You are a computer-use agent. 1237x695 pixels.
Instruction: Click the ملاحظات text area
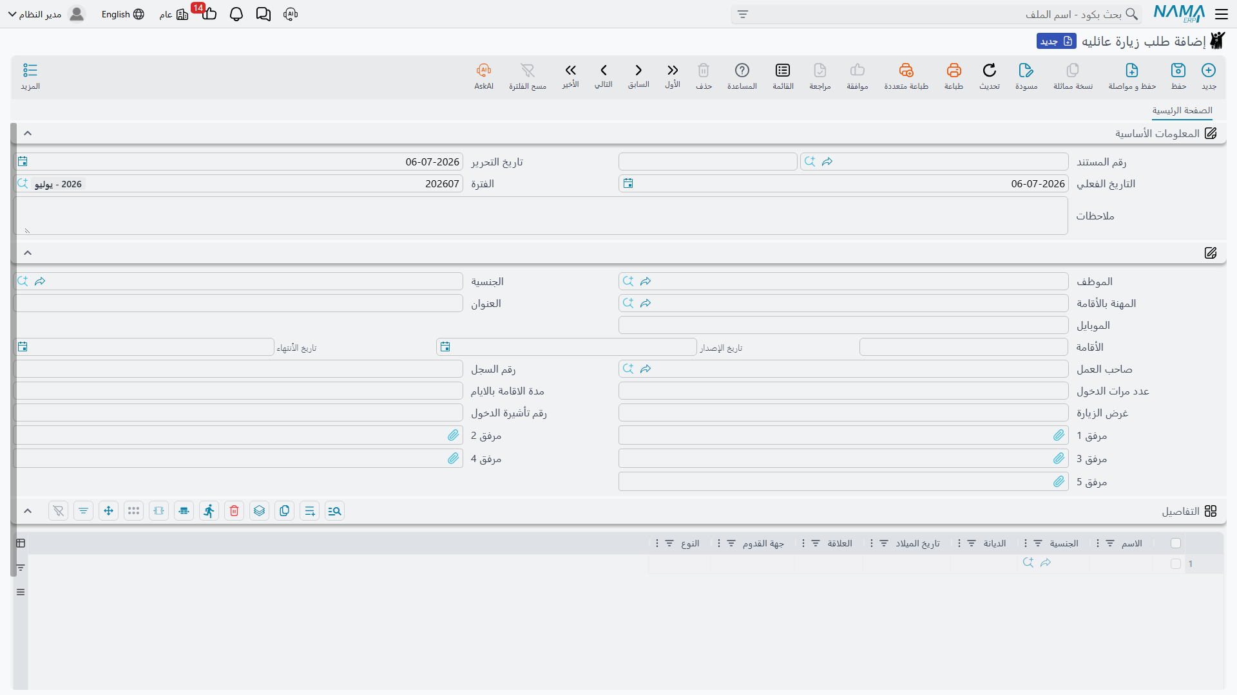541,216
